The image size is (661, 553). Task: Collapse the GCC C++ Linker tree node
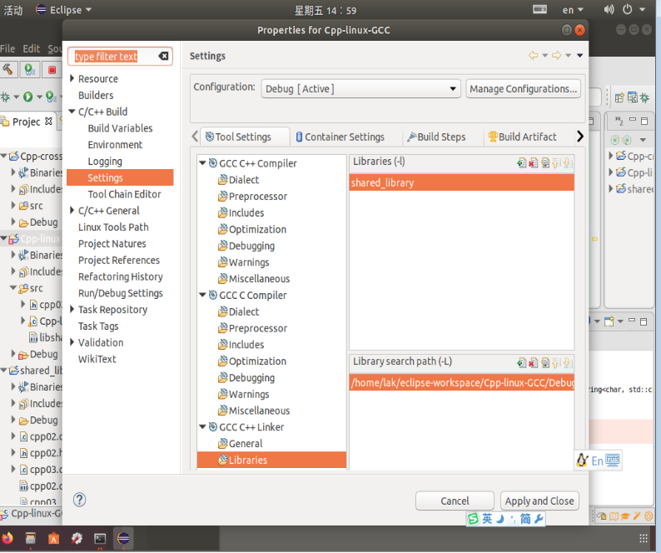point(202,427)
